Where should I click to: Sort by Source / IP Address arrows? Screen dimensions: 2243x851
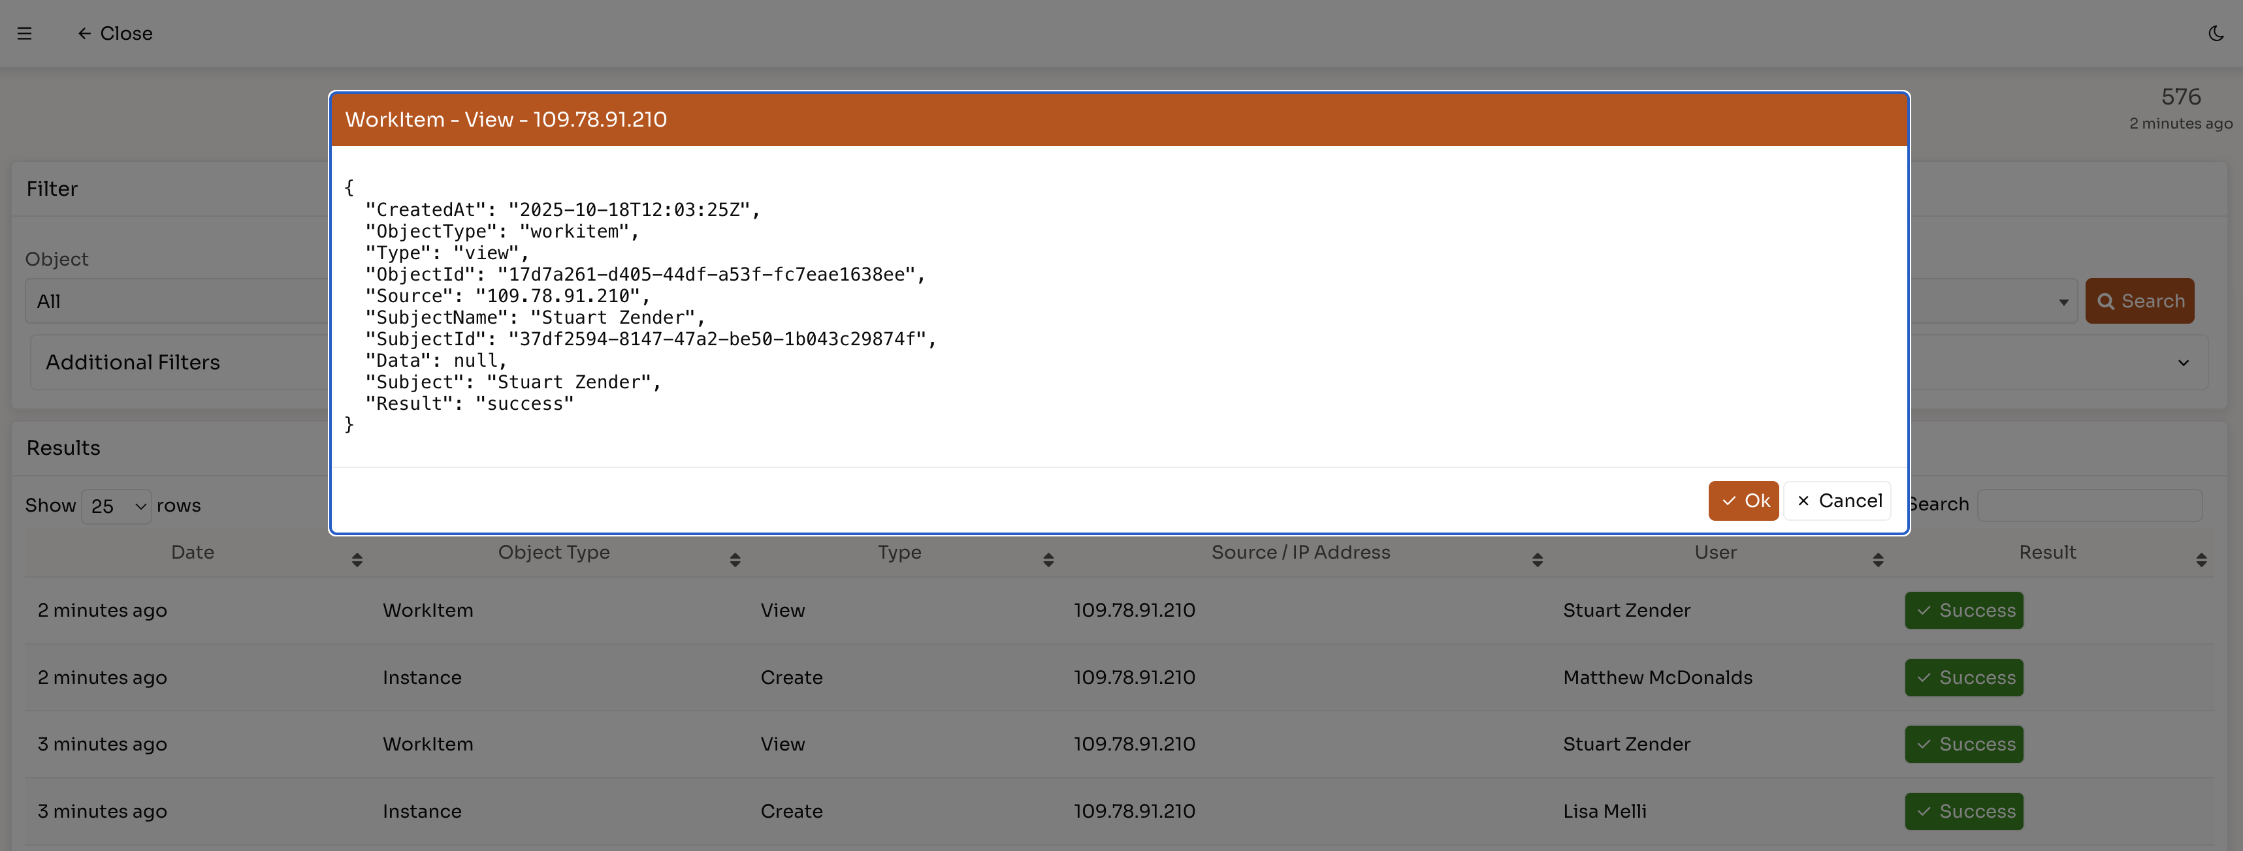tap(1537, 559)
